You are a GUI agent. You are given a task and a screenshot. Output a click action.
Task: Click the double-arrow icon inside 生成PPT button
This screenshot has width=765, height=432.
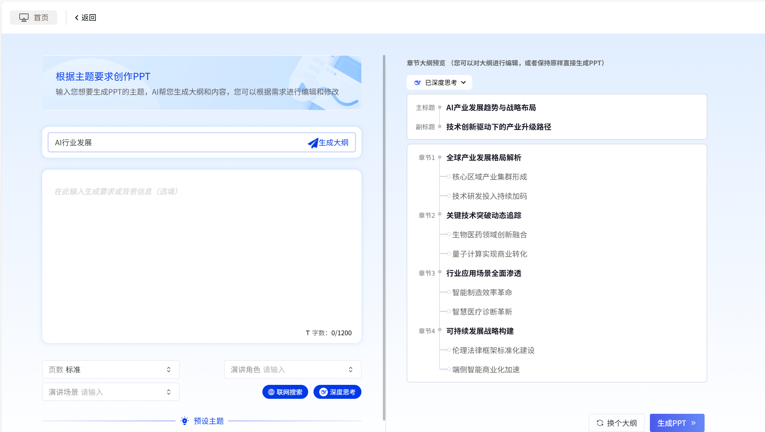pos(693,423)
